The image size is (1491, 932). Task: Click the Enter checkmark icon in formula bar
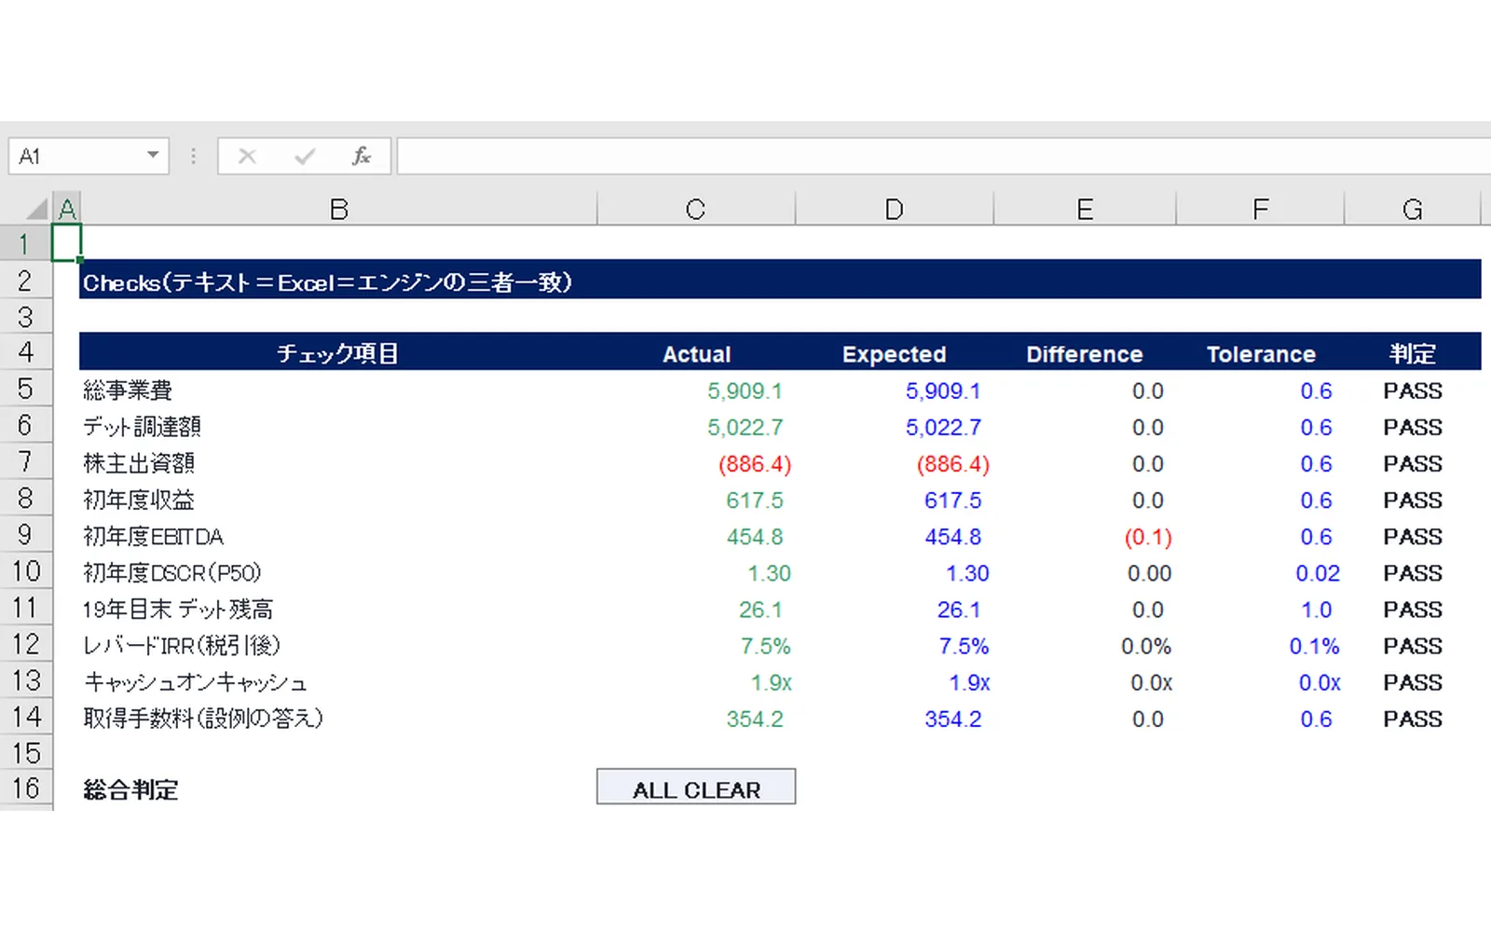[304, 156]
